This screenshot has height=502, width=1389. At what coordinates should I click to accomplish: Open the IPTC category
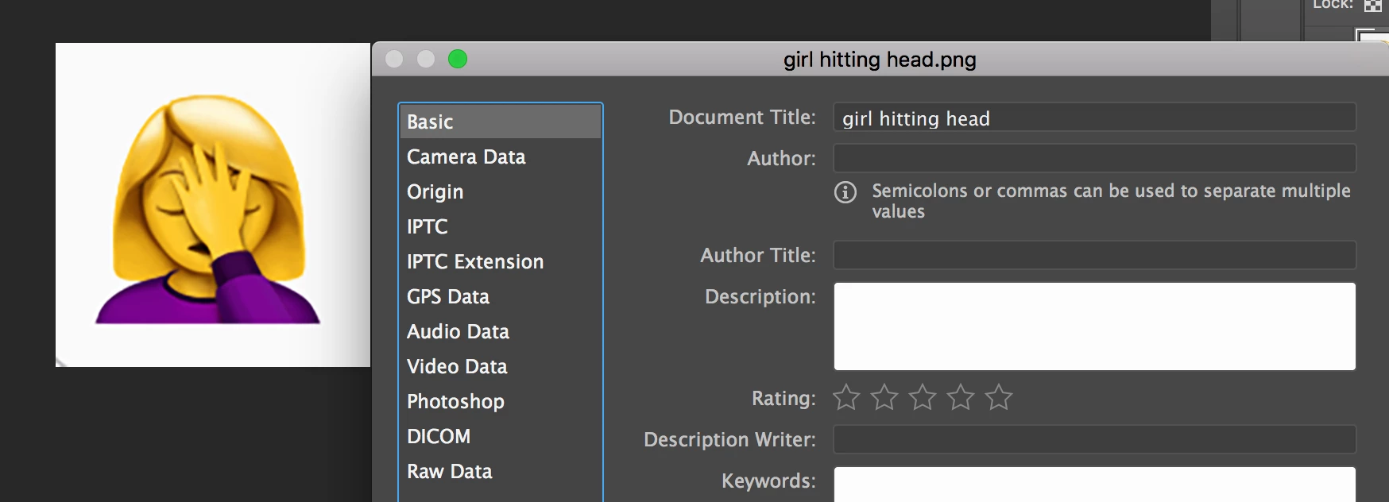point(500,226)
